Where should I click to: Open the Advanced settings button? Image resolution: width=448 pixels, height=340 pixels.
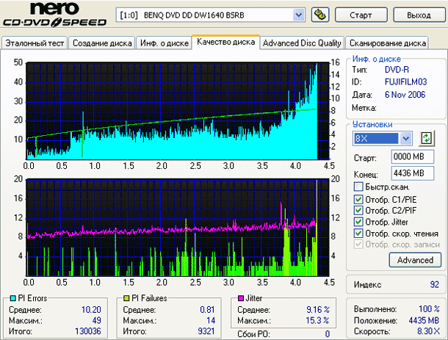(415, 260)
